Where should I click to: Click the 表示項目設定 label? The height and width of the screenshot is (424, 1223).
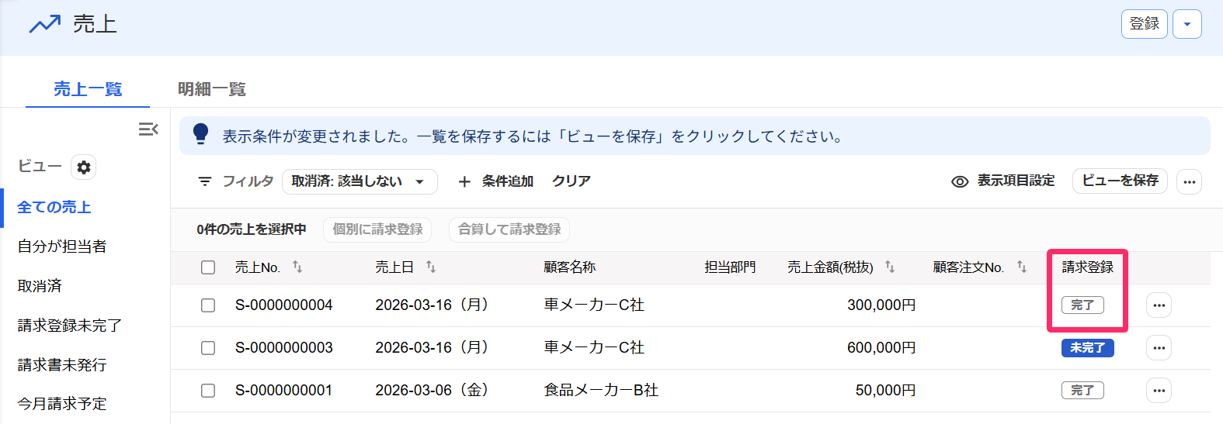tap(1016, 181)
